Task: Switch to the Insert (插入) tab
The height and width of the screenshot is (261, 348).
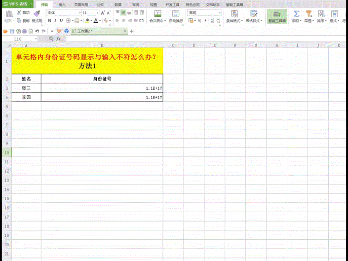Action: pos(62,4)
